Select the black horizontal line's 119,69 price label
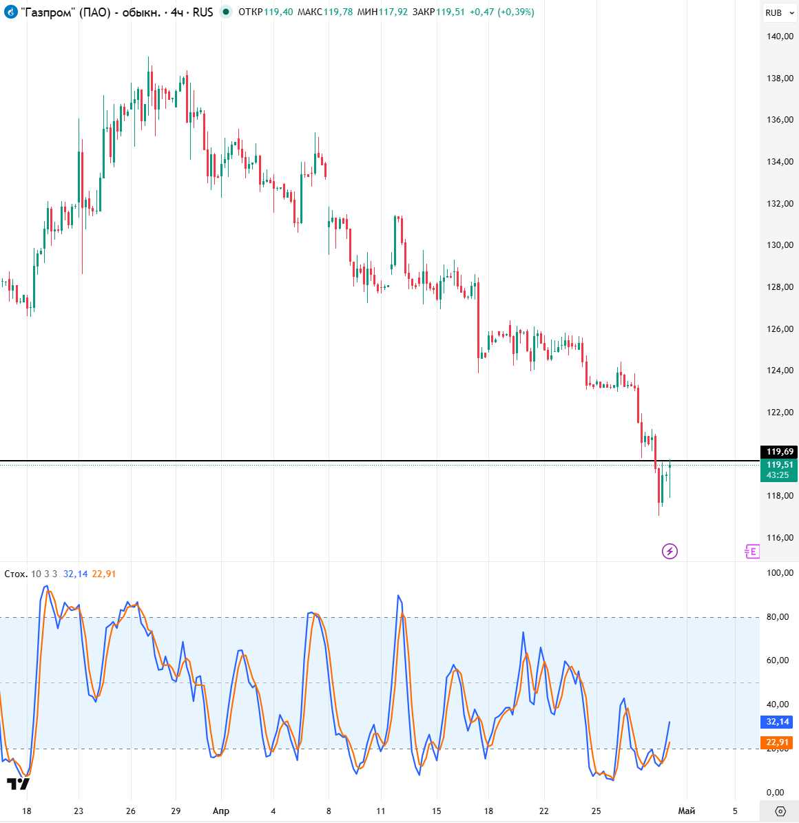 779,452
